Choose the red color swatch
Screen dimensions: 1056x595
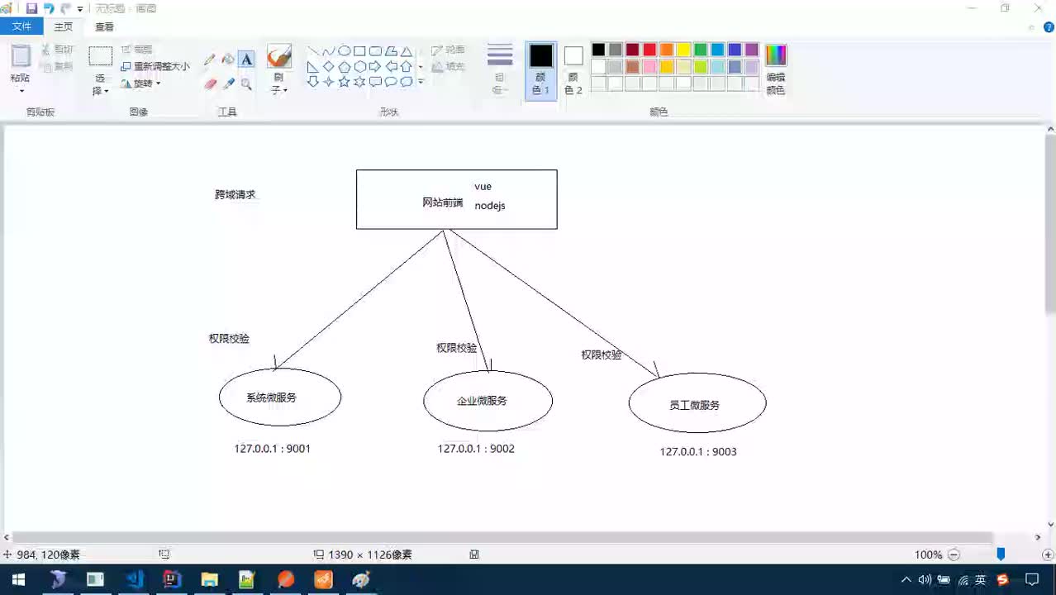point(649,50)
